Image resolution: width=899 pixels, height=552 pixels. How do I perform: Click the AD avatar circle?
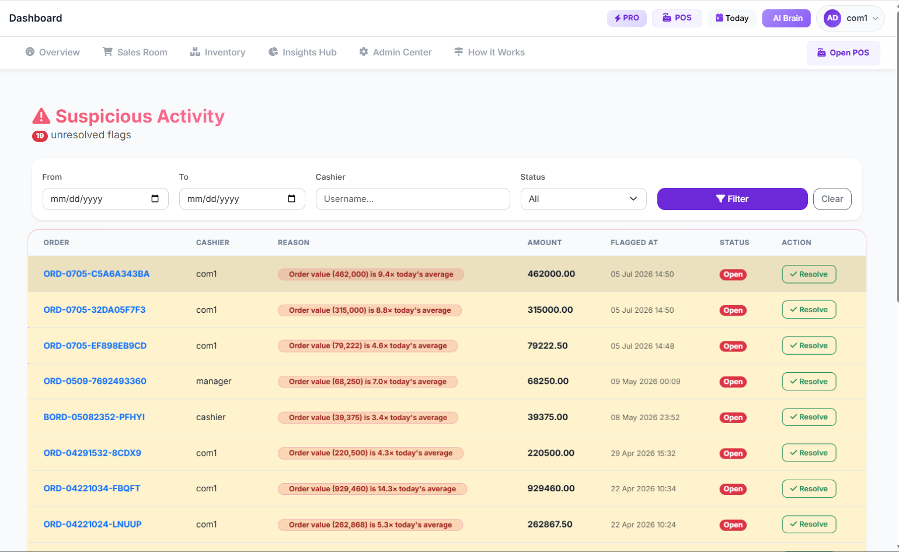tap(832, 18)
